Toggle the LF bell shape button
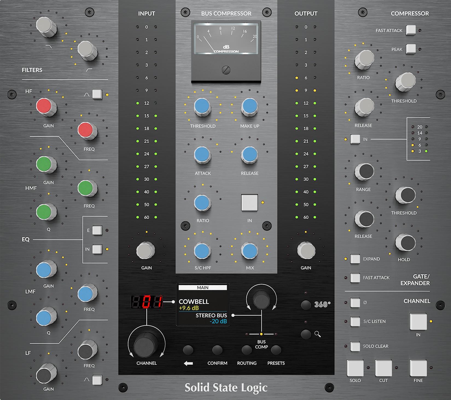Viewport: 451px width, 400px height. point(97,380)
